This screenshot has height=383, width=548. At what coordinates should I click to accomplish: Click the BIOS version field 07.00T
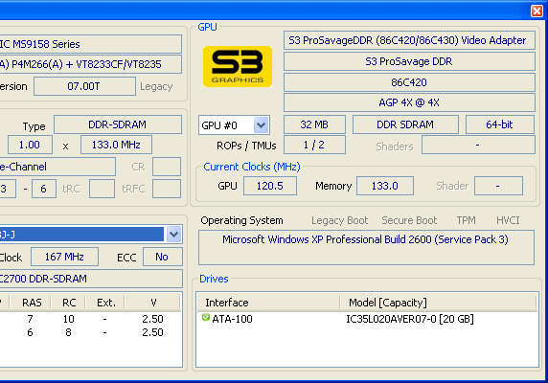[84, 86]
